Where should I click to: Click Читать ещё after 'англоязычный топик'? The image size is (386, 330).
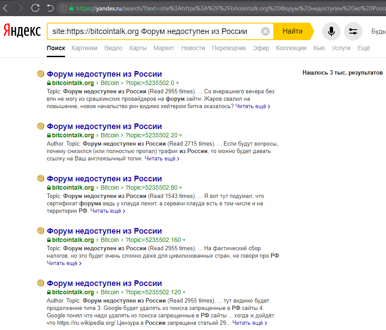point(162,159)
